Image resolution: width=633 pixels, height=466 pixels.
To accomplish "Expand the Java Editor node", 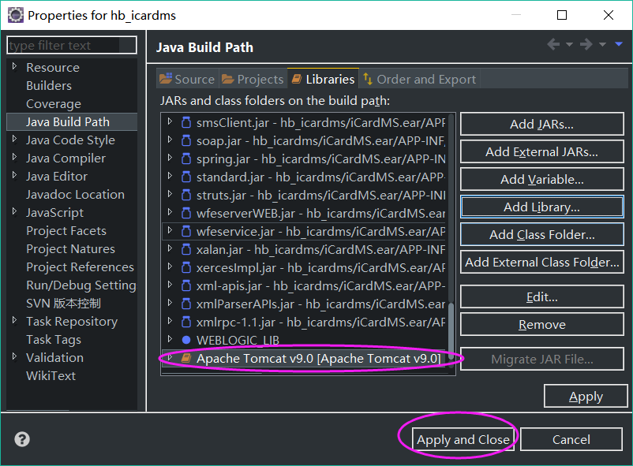I will (14, 175).
